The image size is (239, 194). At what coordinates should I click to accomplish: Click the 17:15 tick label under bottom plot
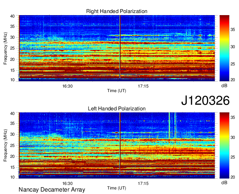143,183
